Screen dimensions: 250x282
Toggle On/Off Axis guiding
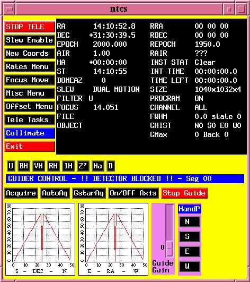coord(133,193)
